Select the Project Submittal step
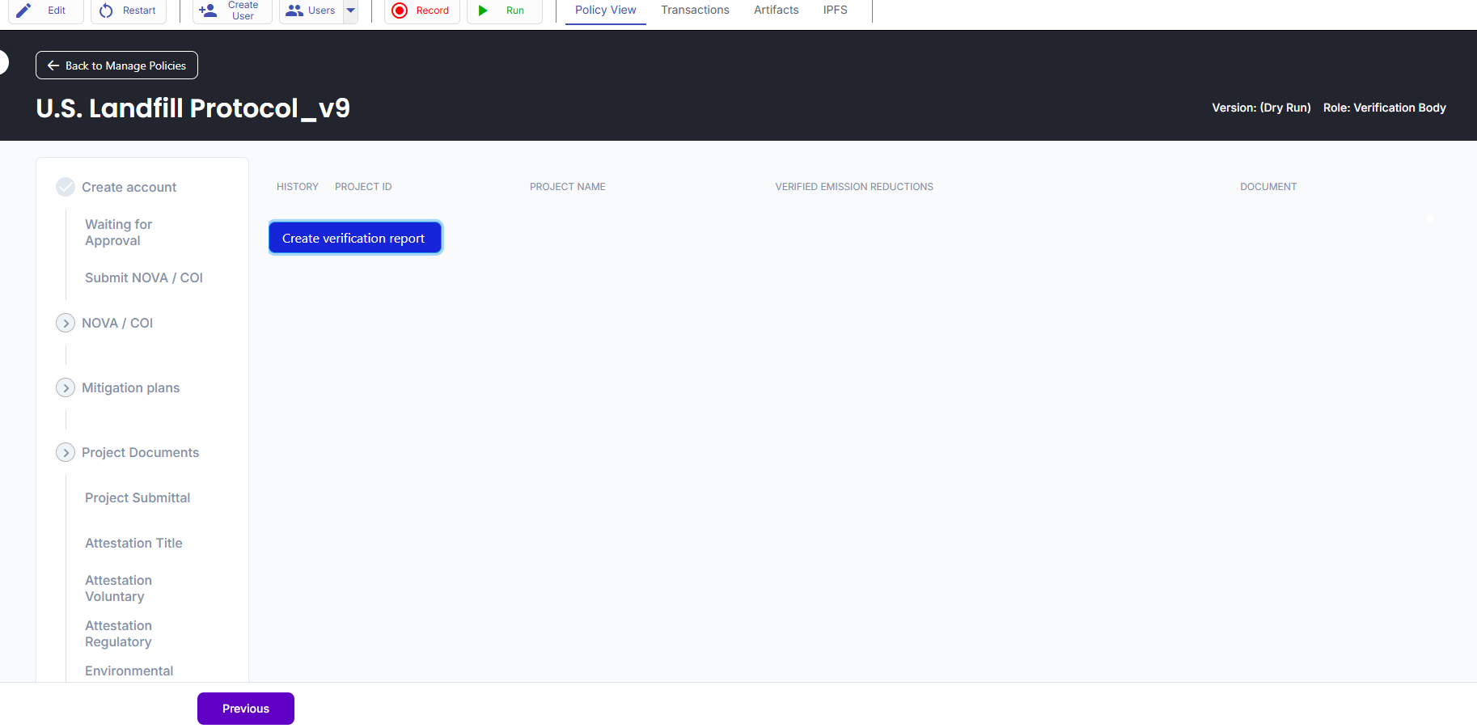Image resolution: width=1477 pixels, height=728 pixels. [x=138, y=497]
